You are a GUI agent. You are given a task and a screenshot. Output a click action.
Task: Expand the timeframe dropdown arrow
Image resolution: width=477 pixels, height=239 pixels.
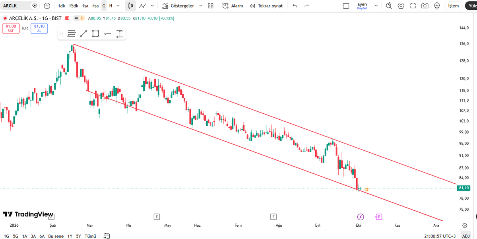coord(118,6)
